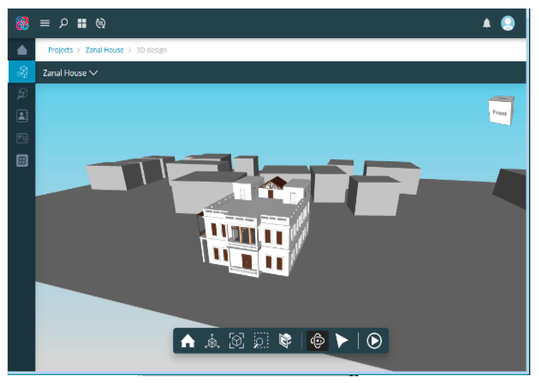Viewport: 539px width, 383px height.
Task: Open the hamburger menu
Action: pos(45,23)
